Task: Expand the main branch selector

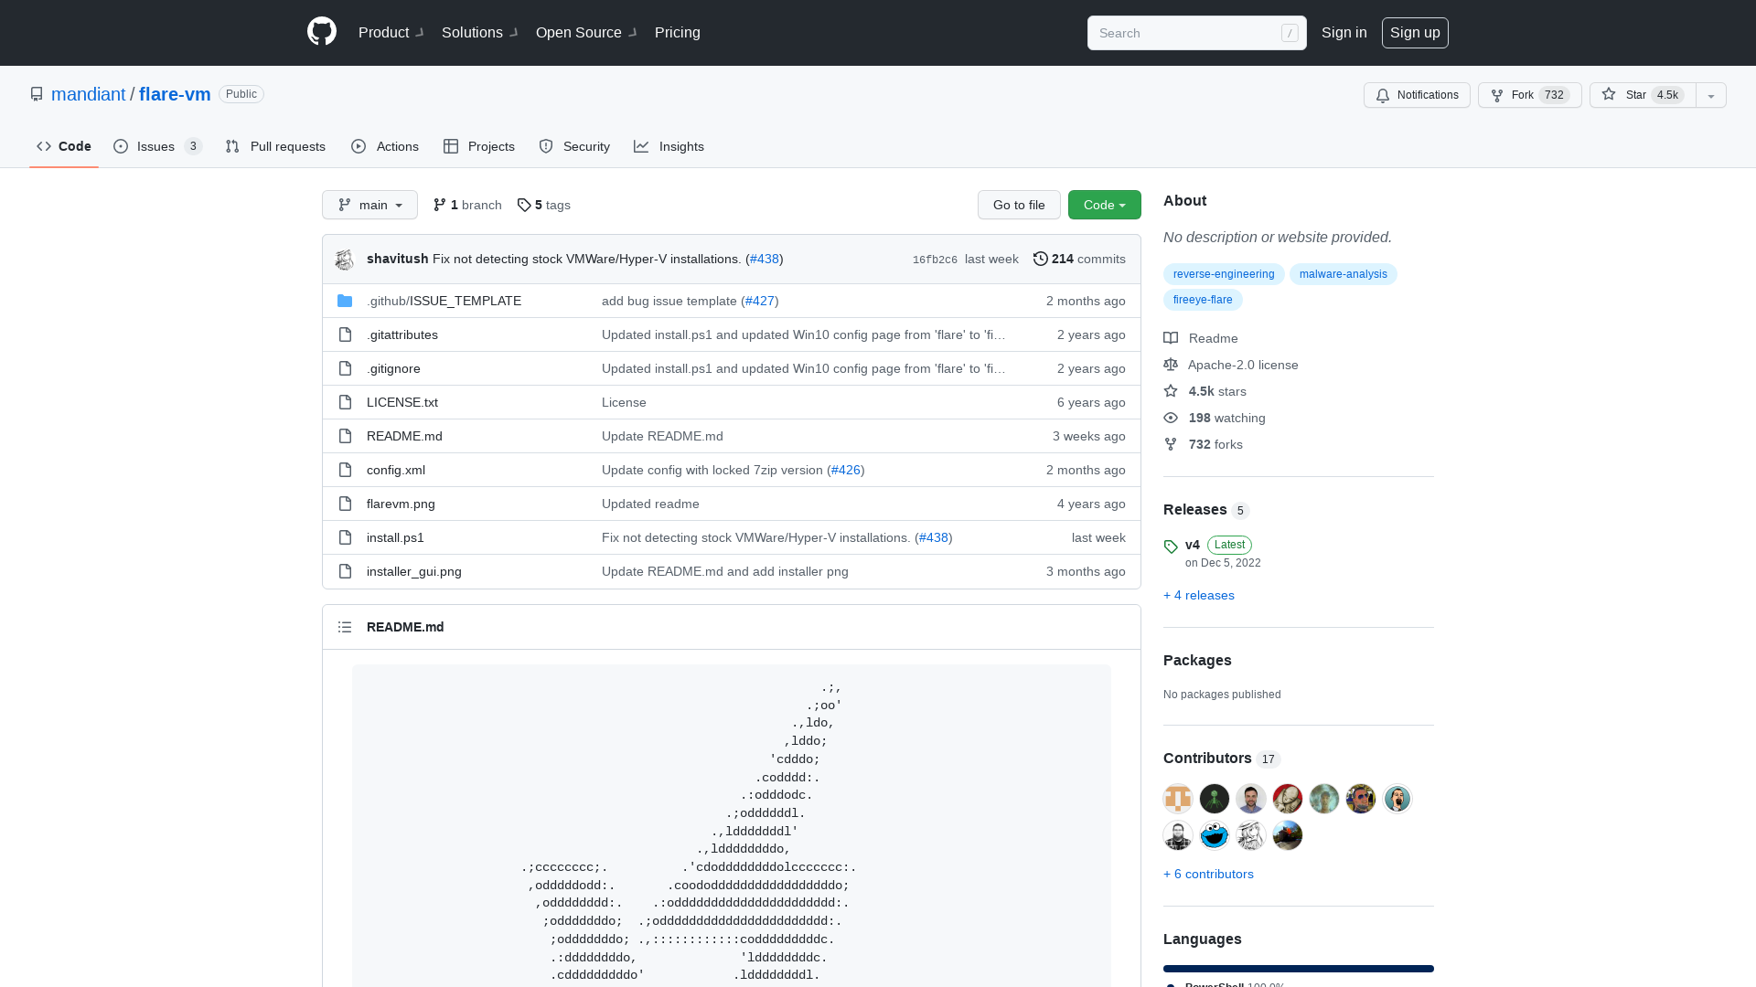Action: click(x=369, y=205)
